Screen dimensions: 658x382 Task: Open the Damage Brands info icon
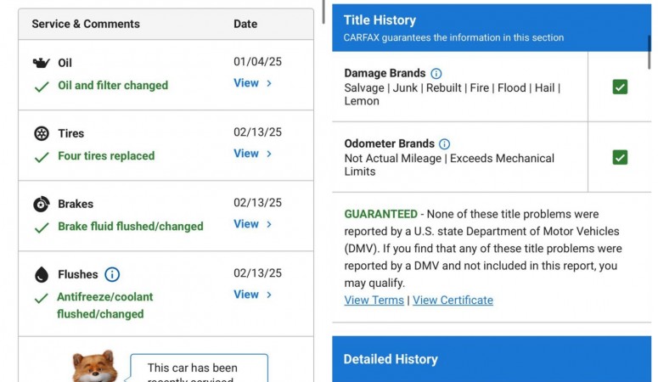(x=436, y=74)
